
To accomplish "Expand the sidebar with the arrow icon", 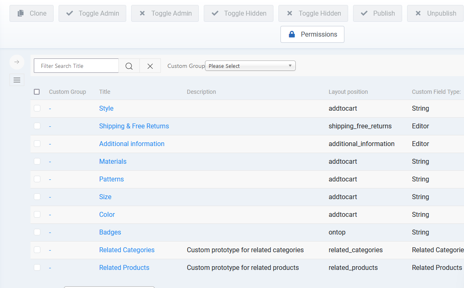I will click(16, 62).
